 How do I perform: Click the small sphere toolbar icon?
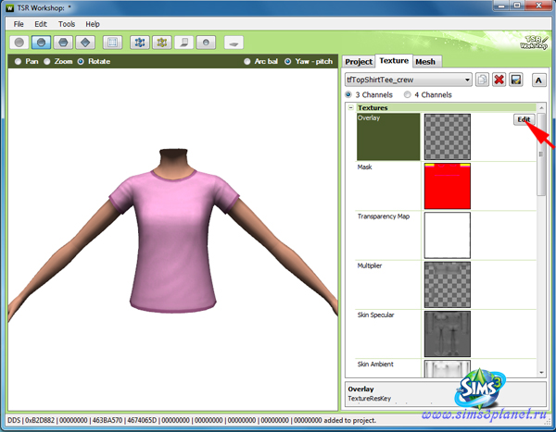pos(206,43)
